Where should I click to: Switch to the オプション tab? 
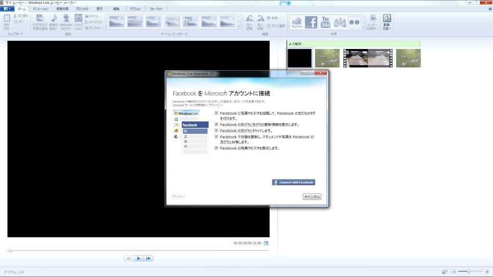coord(135,9)
